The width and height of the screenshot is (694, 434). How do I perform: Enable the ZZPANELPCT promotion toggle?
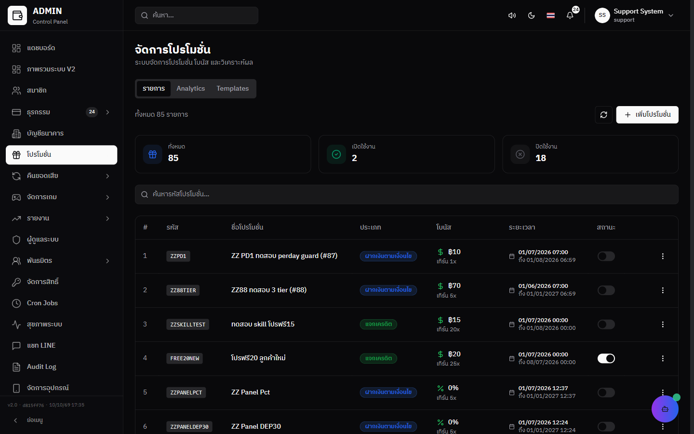(606, 393)
